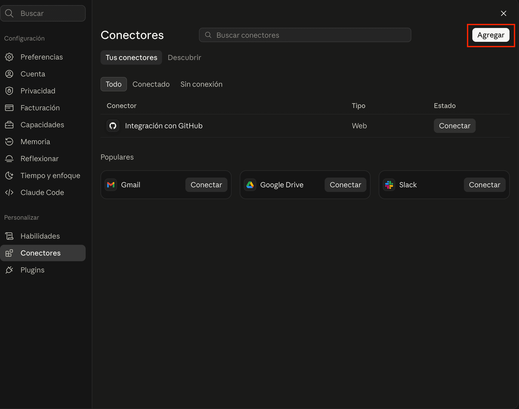Connect the GitHub integration
519x409 pixels.
(x=455, y=126)
